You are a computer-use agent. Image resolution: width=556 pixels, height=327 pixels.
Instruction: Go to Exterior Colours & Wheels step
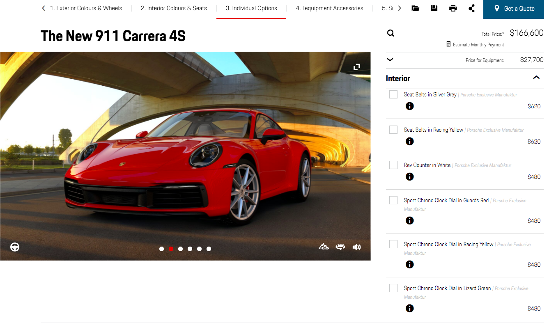tap(86, 8)
